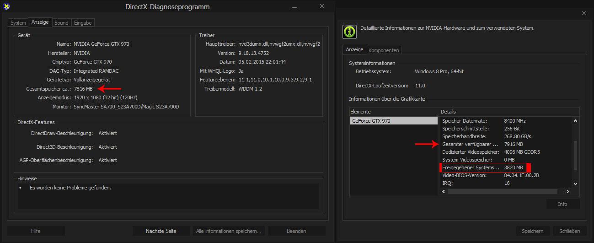The image size is (594, 243).
Task: Select the Anzeige tab in DirectX-Diagnoseprogramm
Action: (x=40, y=22)
